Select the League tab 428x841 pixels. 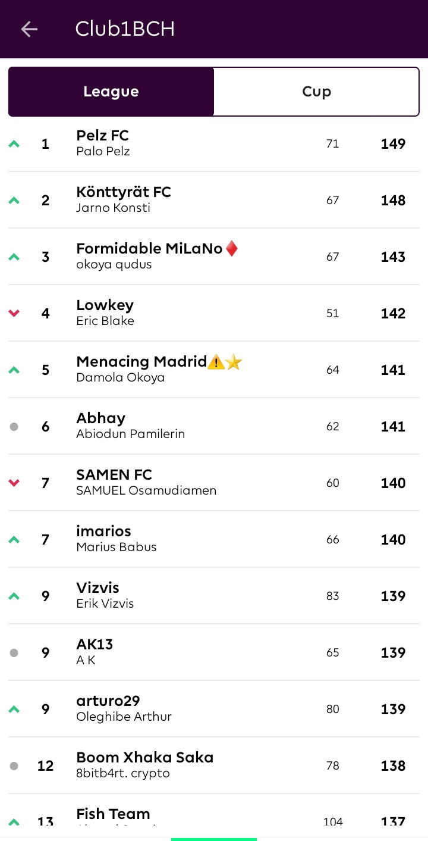point(111,92)
